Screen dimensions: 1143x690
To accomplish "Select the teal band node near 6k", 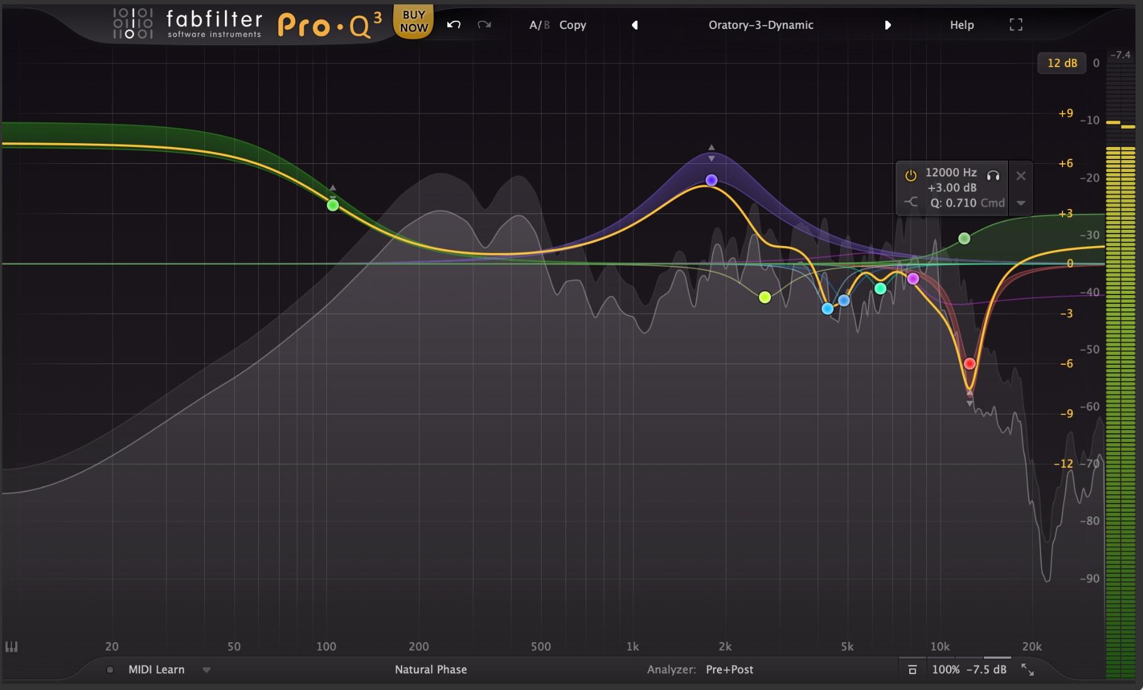I will [x=880, y=289].
